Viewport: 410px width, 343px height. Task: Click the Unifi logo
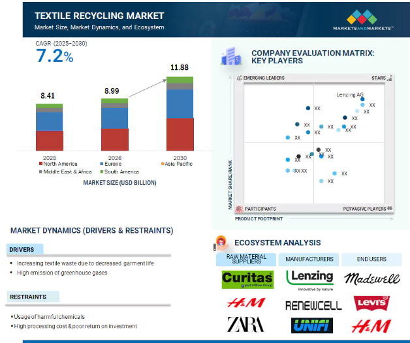[x=312, y=325]
